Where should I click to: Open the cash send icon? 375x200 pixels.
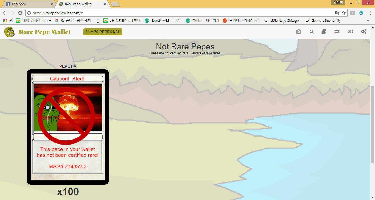(350, 32)
